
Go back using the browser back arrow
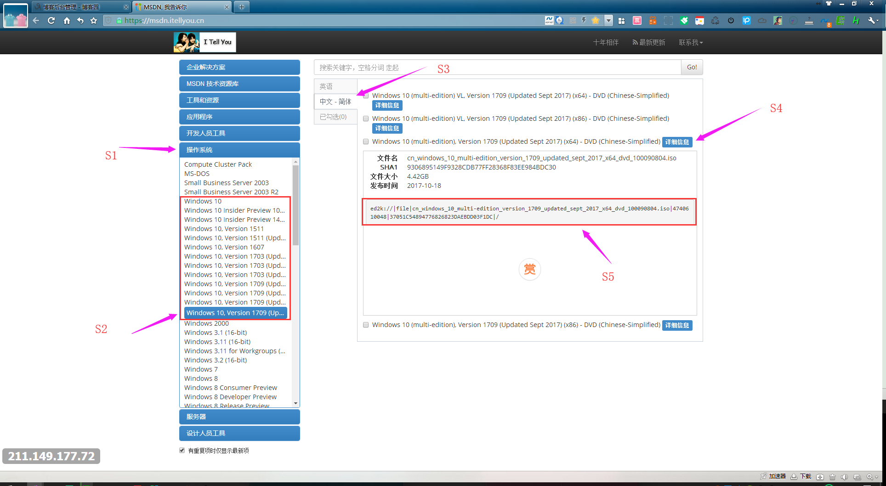(x=36, y=20)
